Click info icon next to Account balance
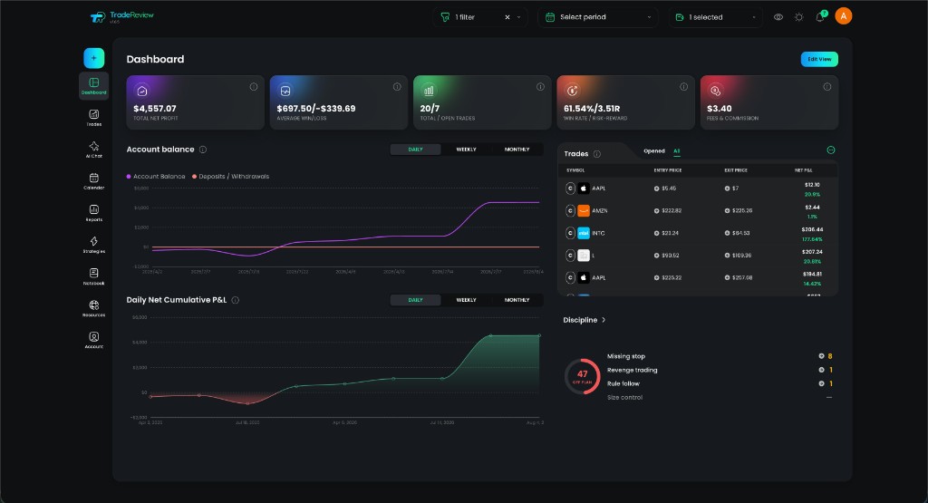The image size is (928, 503). click(203, 150)
